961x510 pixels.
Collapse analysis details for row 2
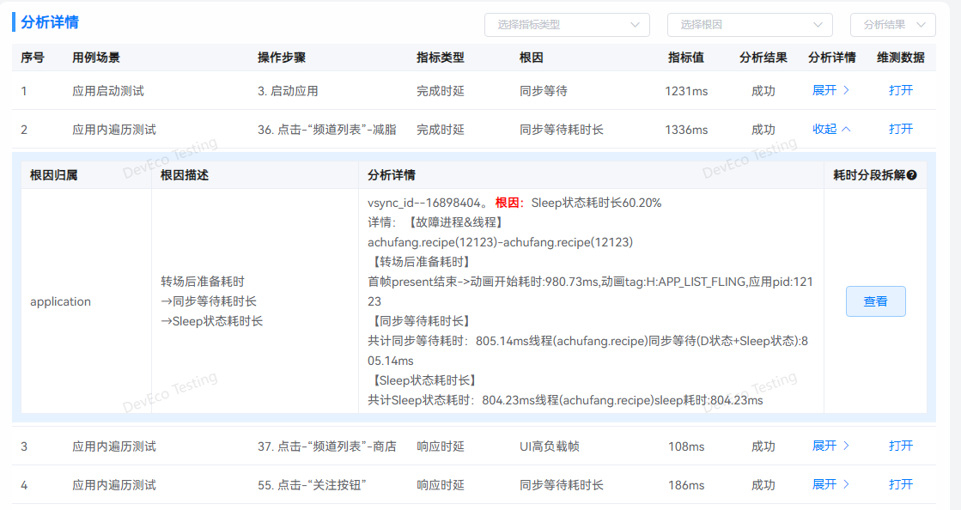click(831, 129)
